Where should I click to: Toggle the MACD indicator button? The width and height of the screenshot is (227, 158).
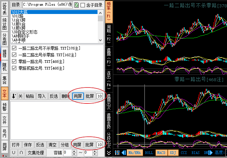[x=161, y=153]
